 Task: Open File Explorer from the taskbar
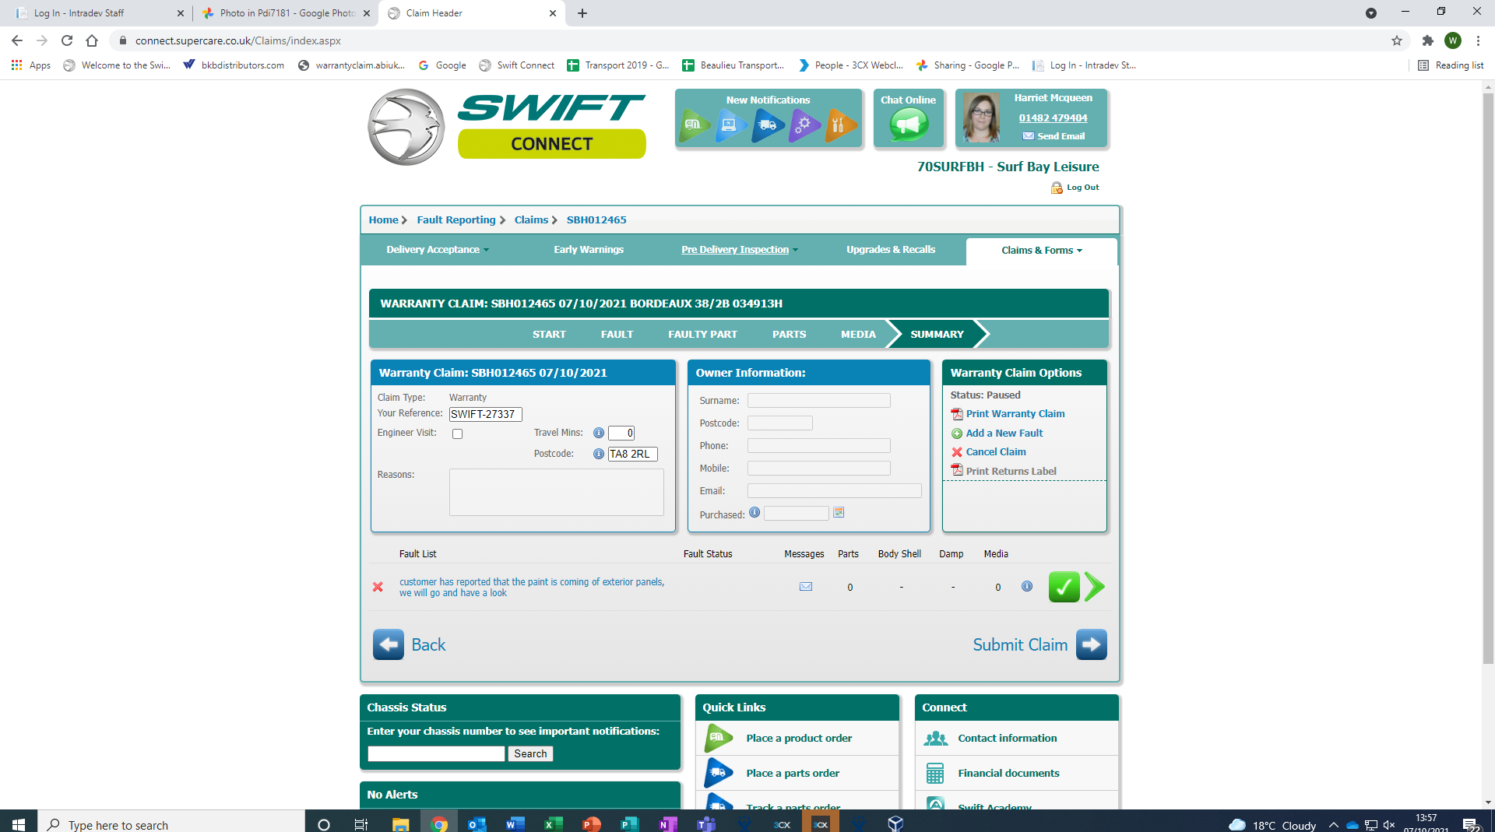click(x=400, y=823)
